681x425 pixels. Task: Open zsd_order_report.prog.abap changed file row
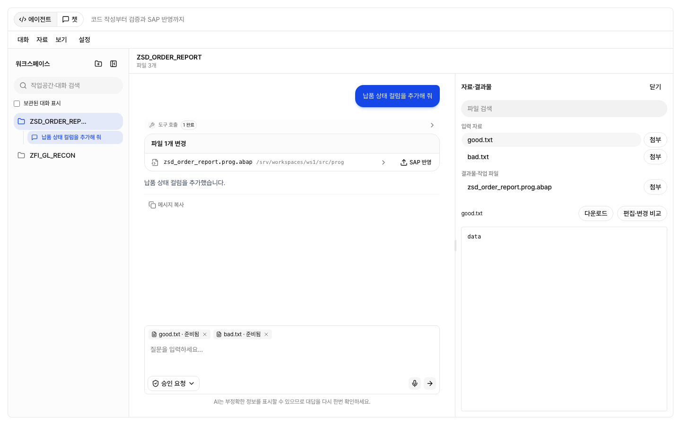pyautogui.click(x=270, y=162)
